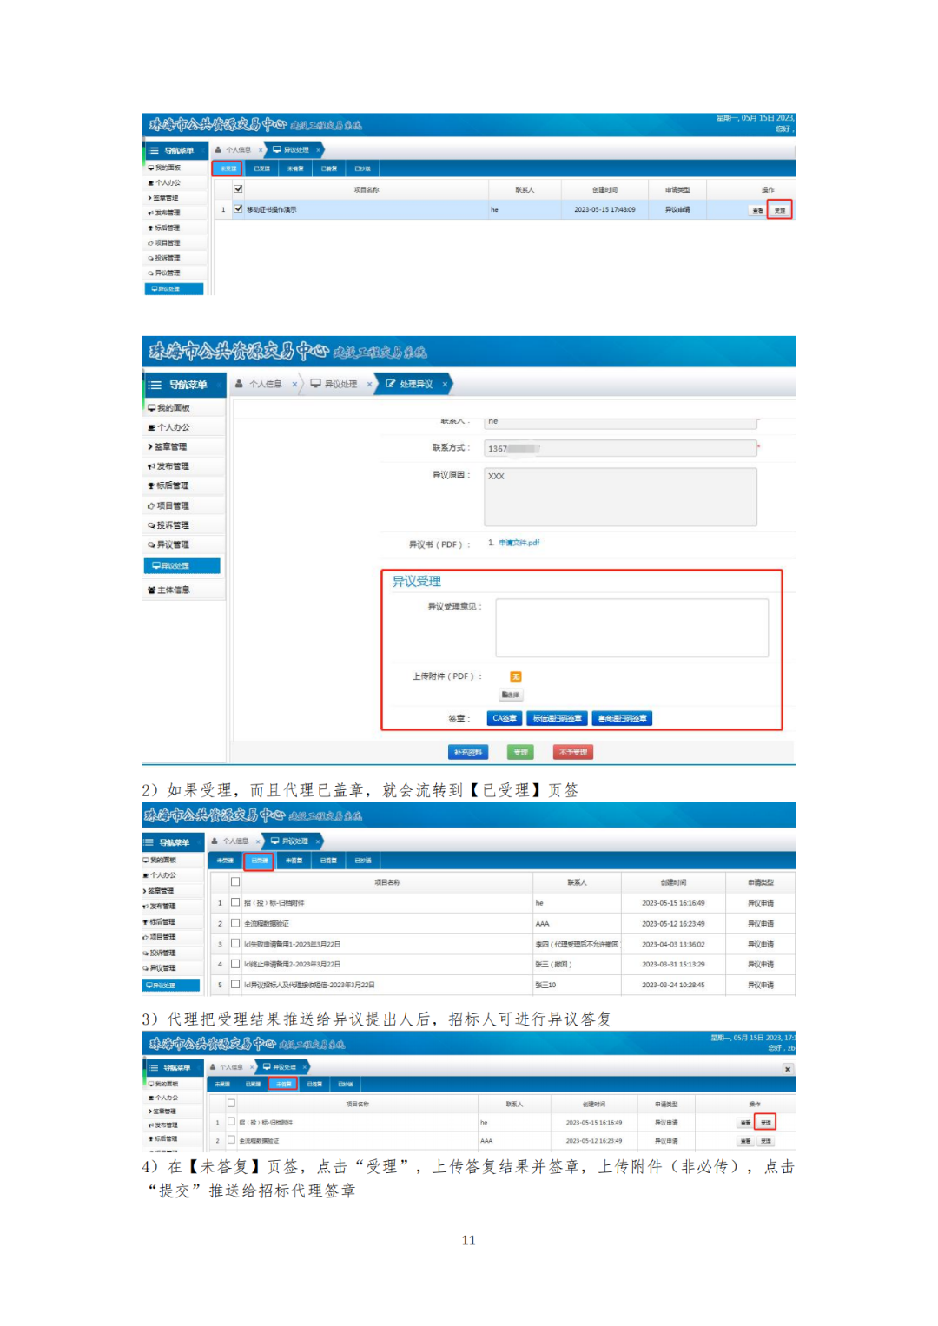Close the panel using the gray x button
938x1326 pixels.
click(x=788, y=1069)
